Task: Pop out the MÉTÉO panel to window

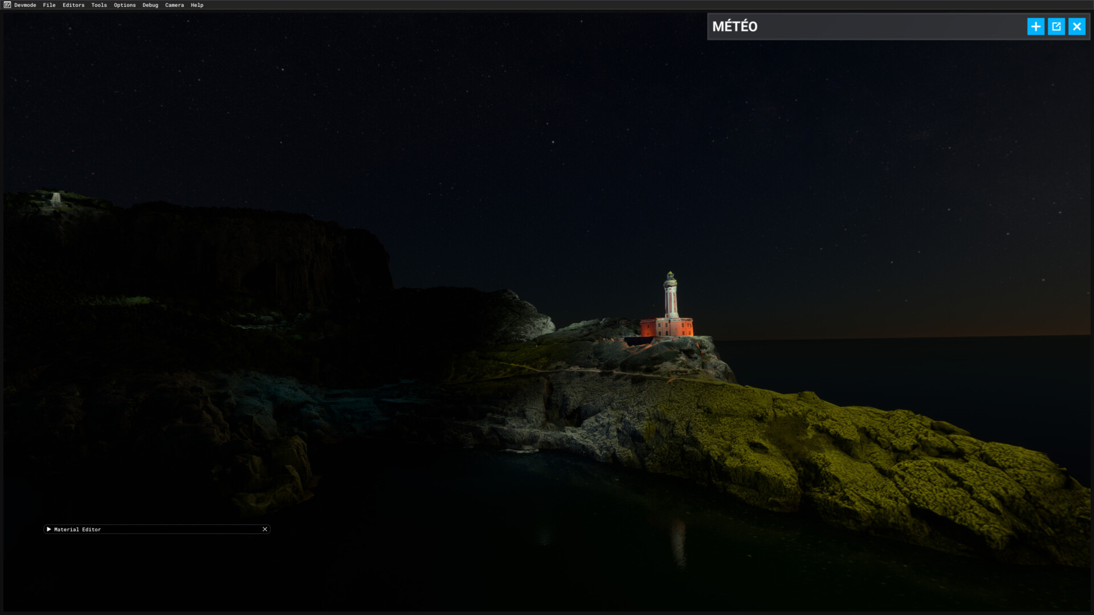Action: coord(1056,27)
